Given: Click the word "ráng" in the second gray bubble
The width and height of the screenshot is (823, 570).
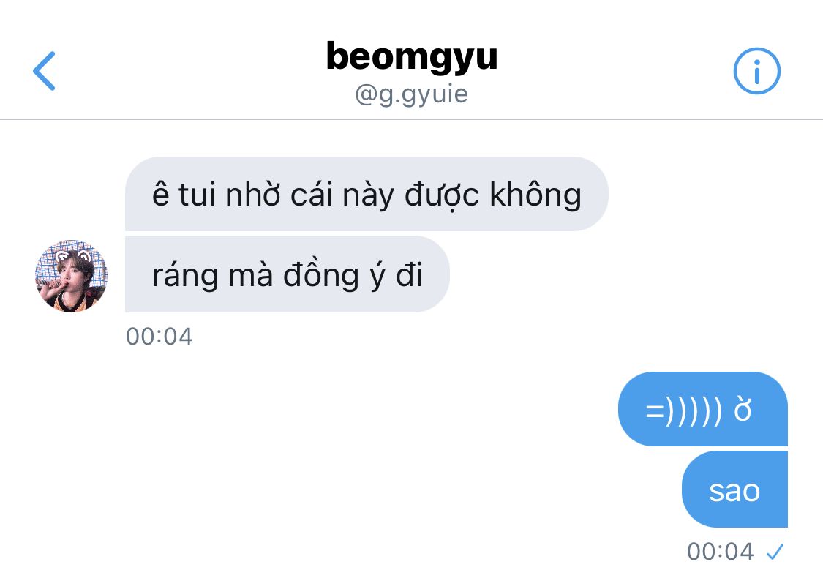Looking at the screenshot, I should tap(185, 276).
